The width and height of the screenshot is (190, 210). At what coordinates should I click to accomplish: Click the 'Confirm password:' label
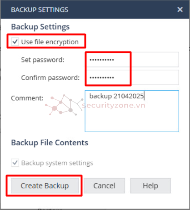[50, 78]
